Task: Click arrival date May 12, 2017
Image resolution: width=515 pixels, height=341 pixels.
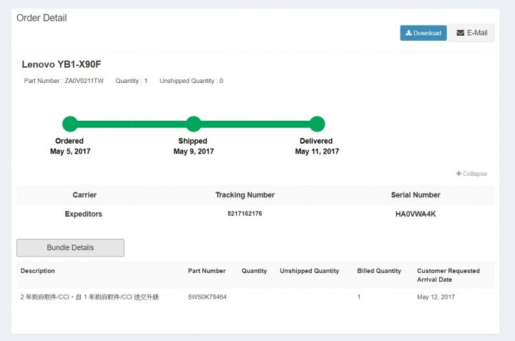Action: coord(436,297)
